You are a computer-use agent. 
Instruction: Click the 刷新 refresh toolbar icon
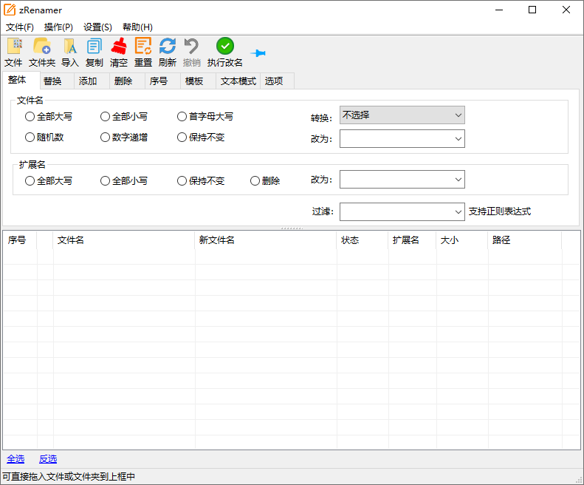pos(168,47)
